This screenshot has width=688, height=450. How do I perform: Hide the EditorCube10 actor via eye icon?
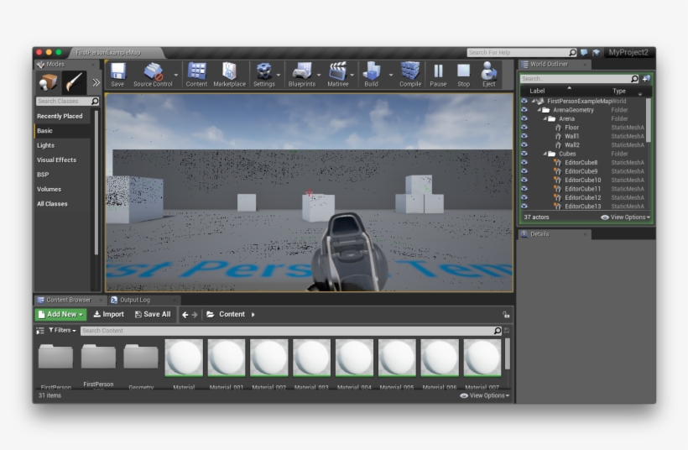[x=524, y=180]
